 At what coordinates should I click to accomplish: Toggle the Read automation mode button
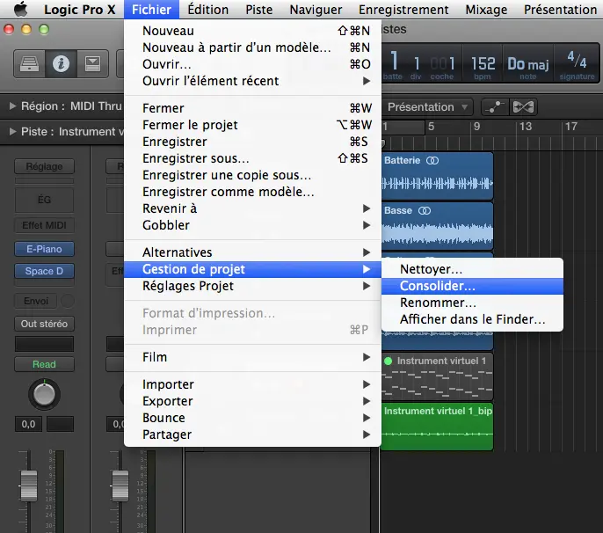pyautogui.click(x=44, y=364)
